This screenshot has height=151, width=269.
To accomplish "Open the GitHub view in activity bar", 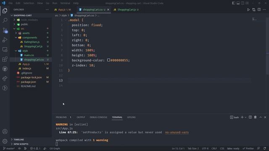I will (5, 69).
